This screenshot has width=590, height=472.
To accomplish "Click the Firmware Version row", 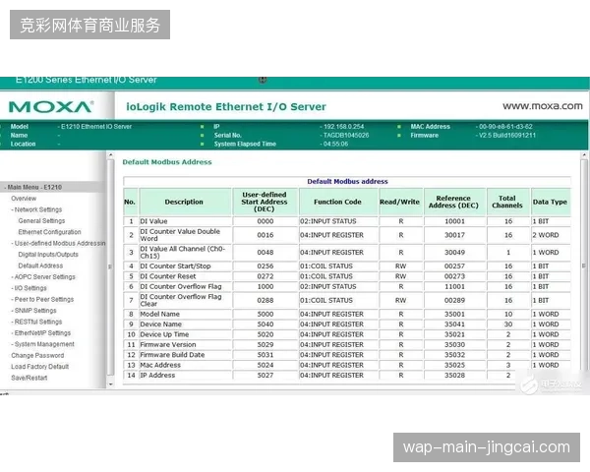I will [346, 344].
